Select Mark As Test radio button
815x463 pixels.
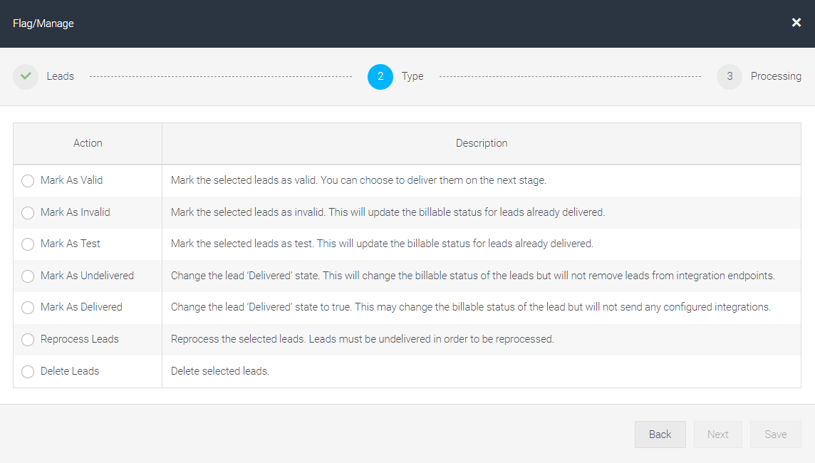(28, 244)
